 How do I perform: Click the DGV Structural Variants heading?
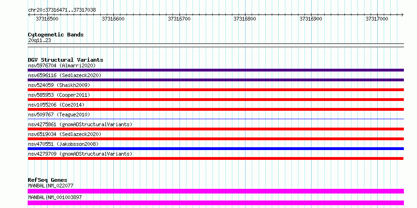[66, 60]
